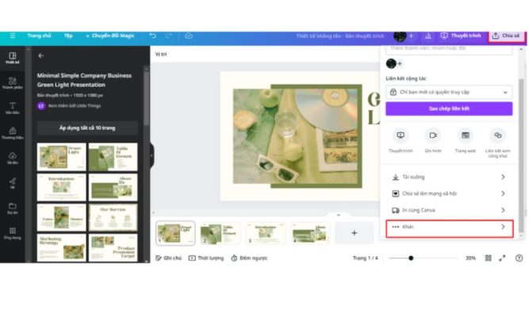The height and width of the screenshot is (317, 529).
Task: Choose the Trang web (Website) share option
Action: (x=465, y=139)
